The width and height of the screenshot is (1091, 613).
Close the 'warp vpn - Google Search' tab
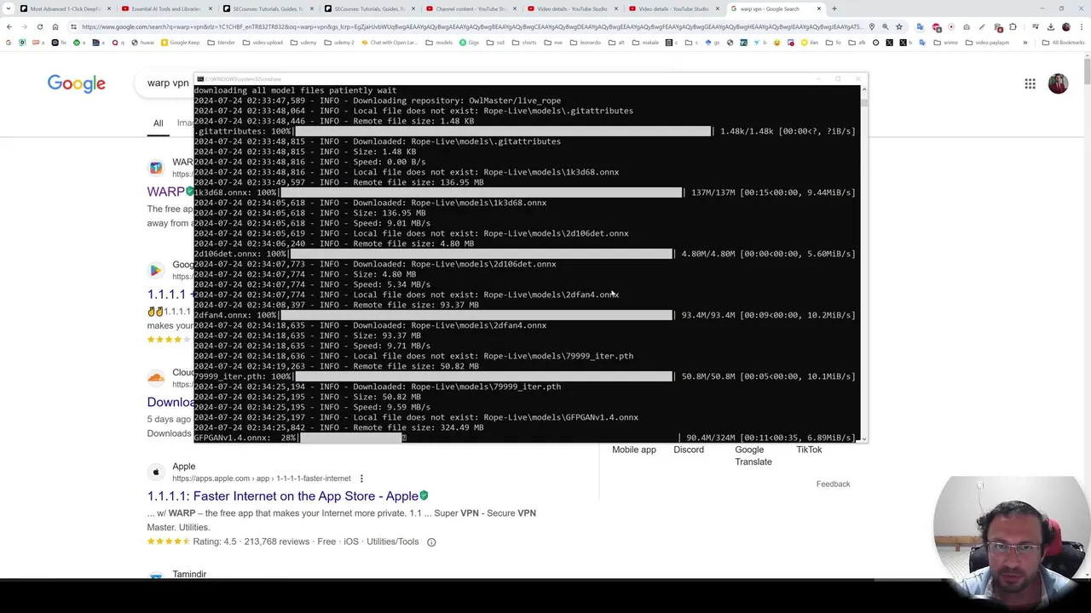819,9
